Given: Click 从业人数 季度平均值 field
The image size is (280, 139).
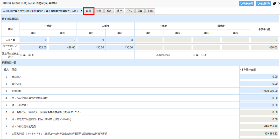Looking at the screenshot, I should pos(264,40).
